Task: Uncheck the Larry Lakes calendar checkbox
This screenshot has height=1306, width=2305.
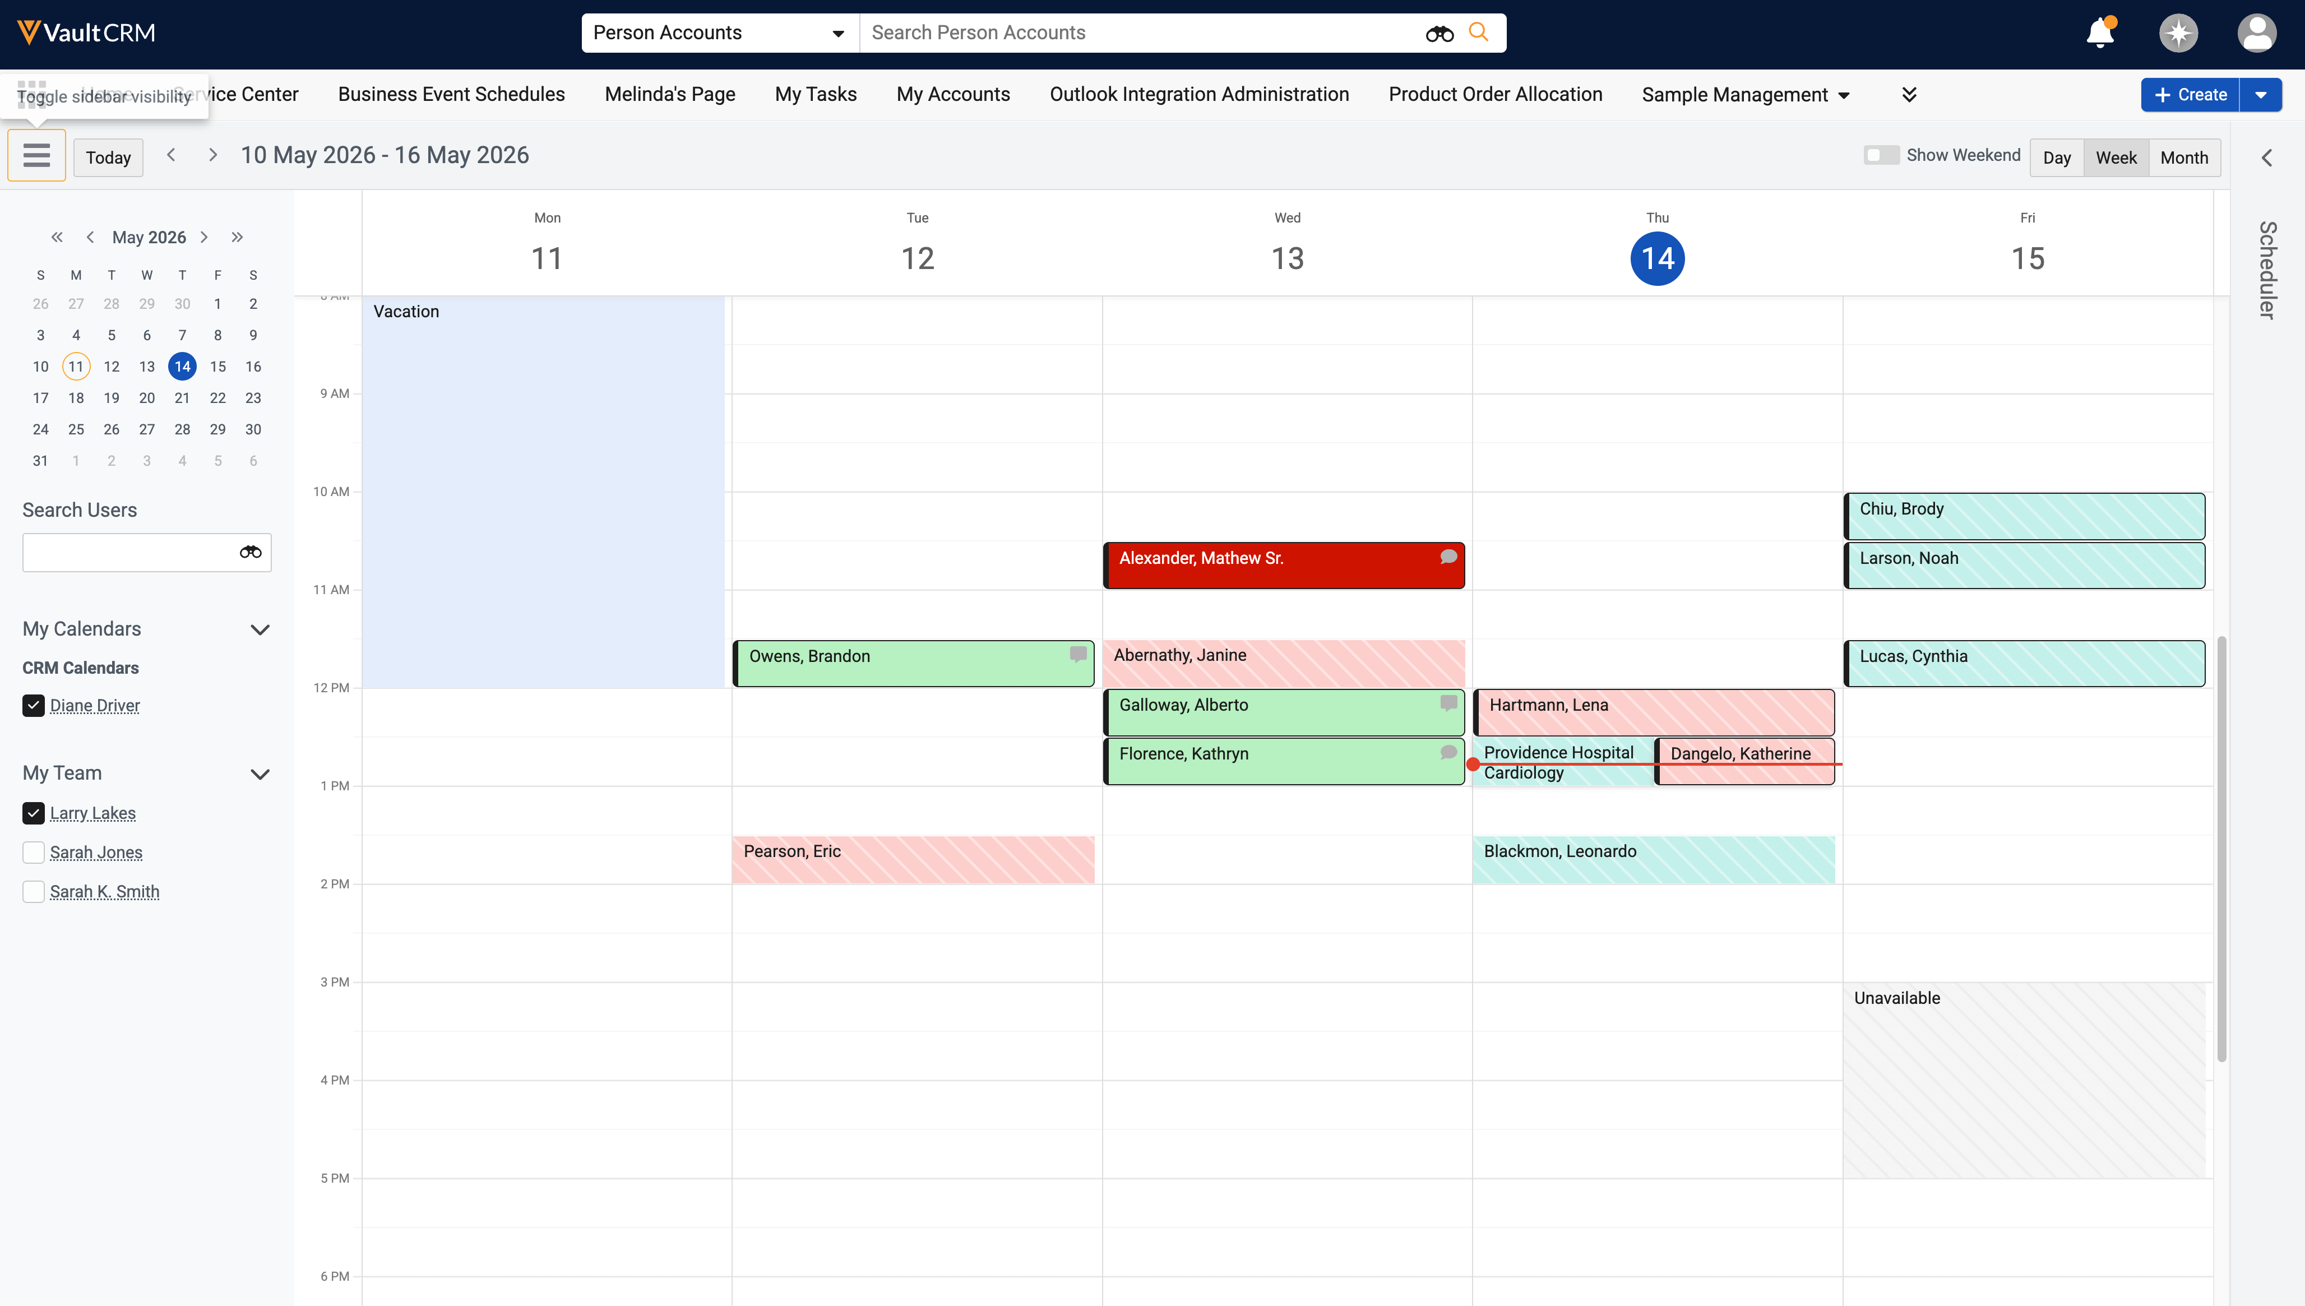Action: [33, 813]
